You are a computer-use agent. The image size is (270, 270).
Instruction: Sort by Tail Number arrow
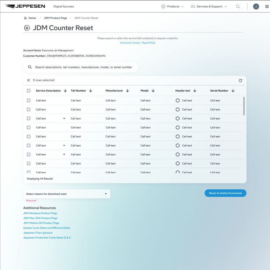point(90,90)
